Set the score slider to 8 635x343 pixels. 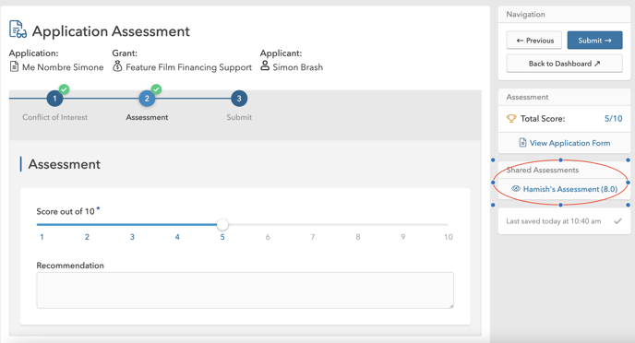(x=357, y=224)
